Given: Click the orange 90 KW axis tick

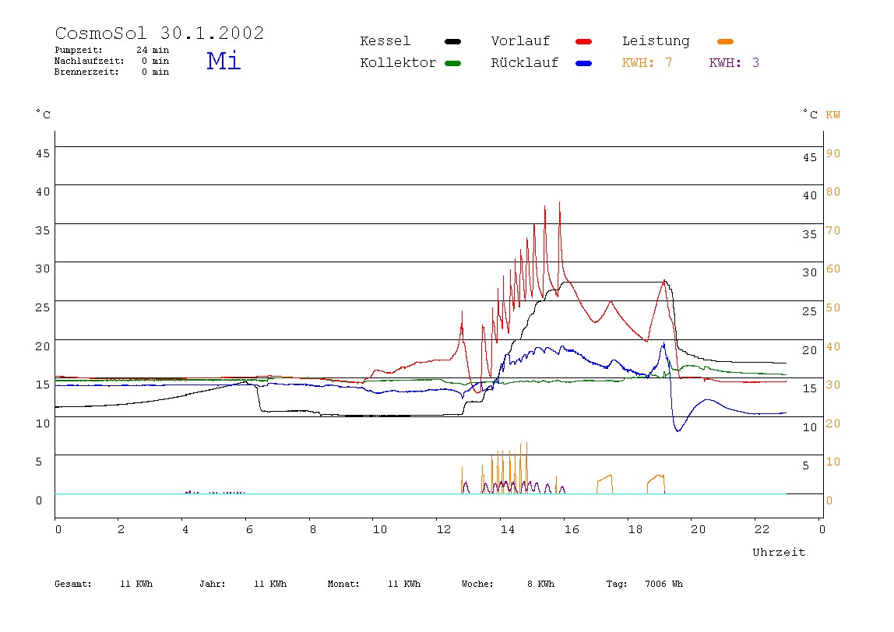Looking at the screenshot, I should coord(833,153).
